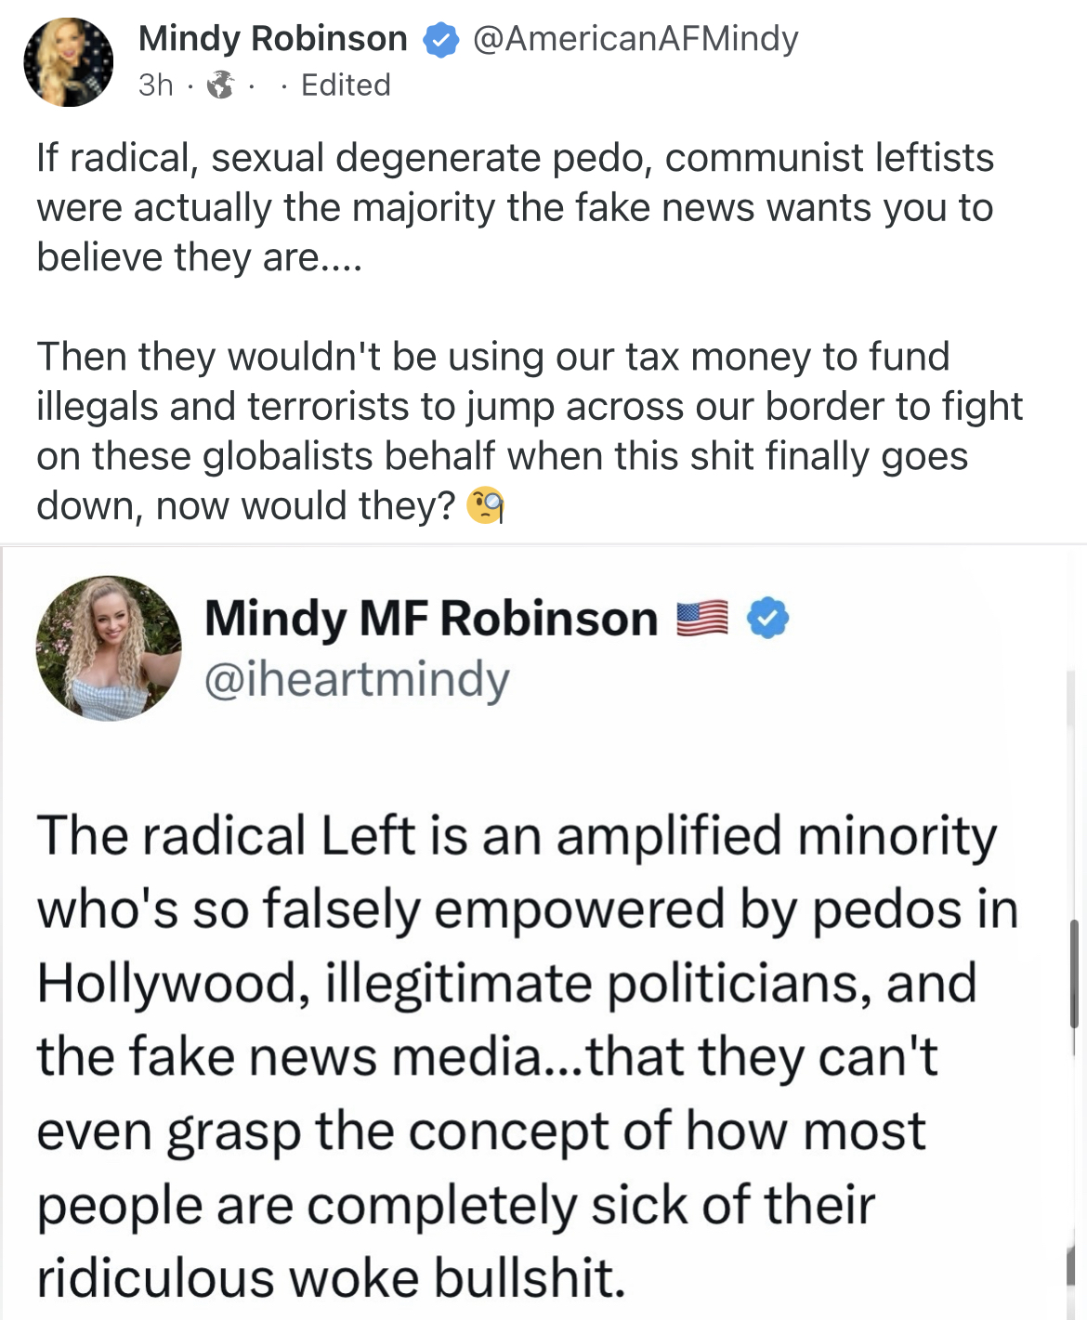
Task: Click the embedded tweet's opening line "The radical Left"
Action: coord(516,835)
